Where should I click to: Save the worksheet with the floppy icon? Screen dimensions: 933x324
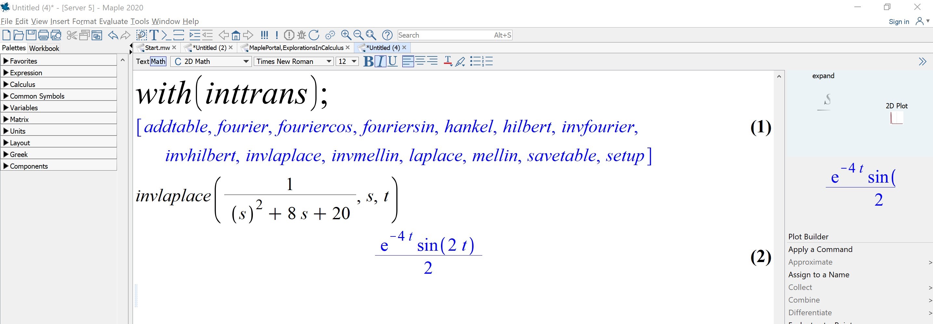(x=31, y=35)
